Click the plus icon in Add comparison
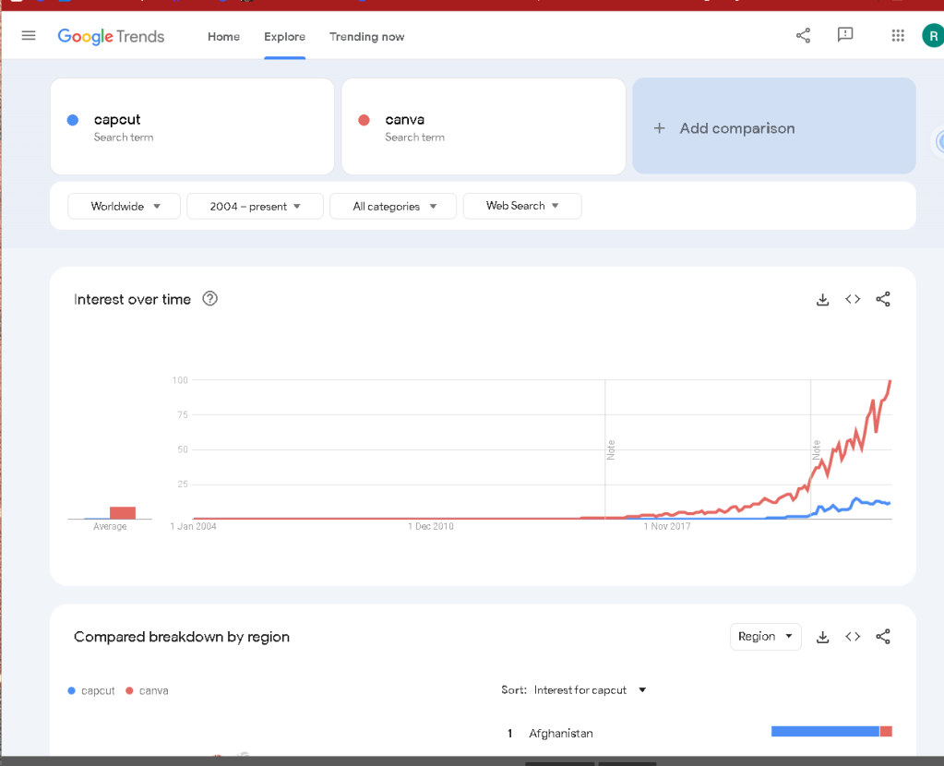Image resolution: width=944 pixels, height=766 pixels. click(x=659, y=128)
